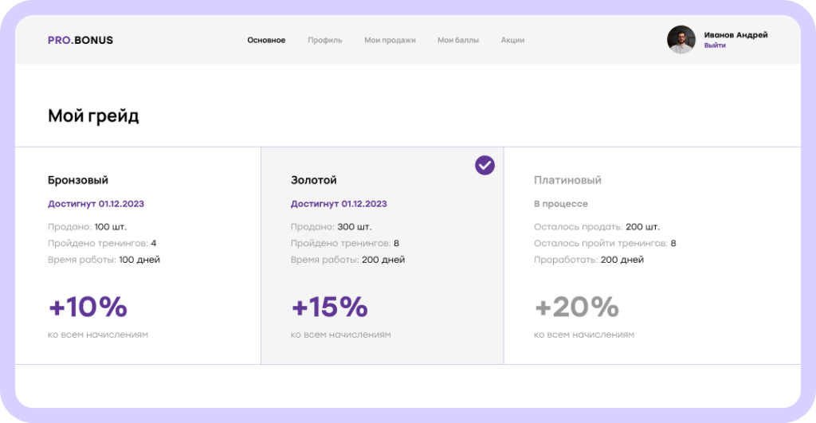Click the Выйти logout link
Screen dimensions: 816x423
715,46
